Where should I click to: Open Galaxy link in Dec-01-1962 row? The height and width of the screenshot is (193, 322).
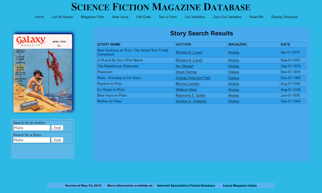[233, 78]
